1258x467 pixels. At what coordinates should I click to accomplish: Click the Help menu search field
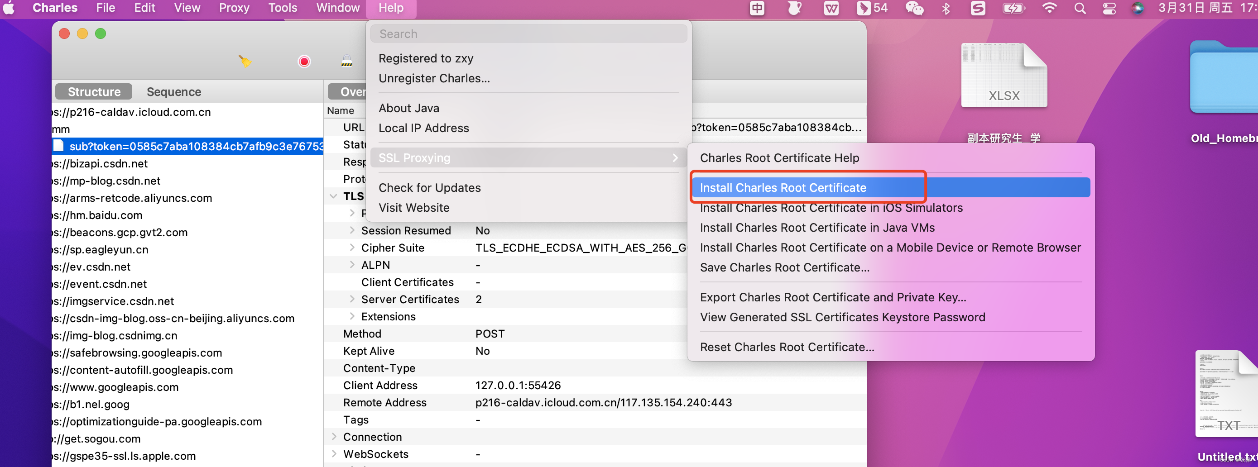point(529,34)
